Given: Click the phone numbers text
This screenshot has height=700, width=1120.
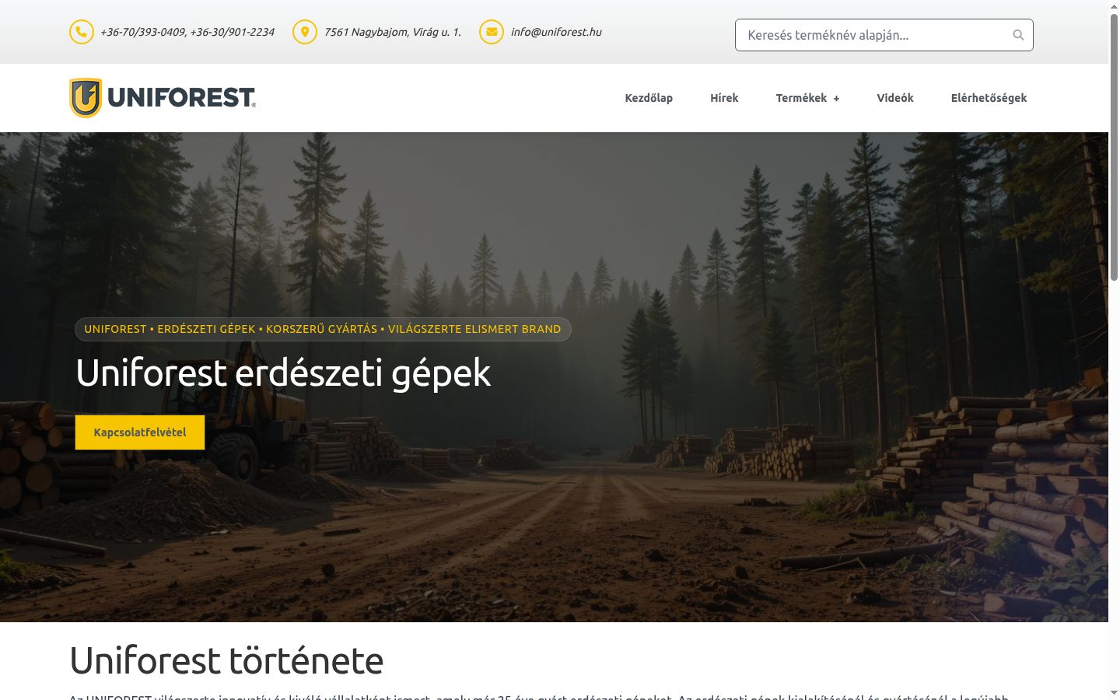Looking at the screenshot, I should click(x=187, y=32).
